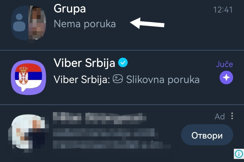The image size is (244, 162).
Task: Click the Juče date label
Action: 224,64
